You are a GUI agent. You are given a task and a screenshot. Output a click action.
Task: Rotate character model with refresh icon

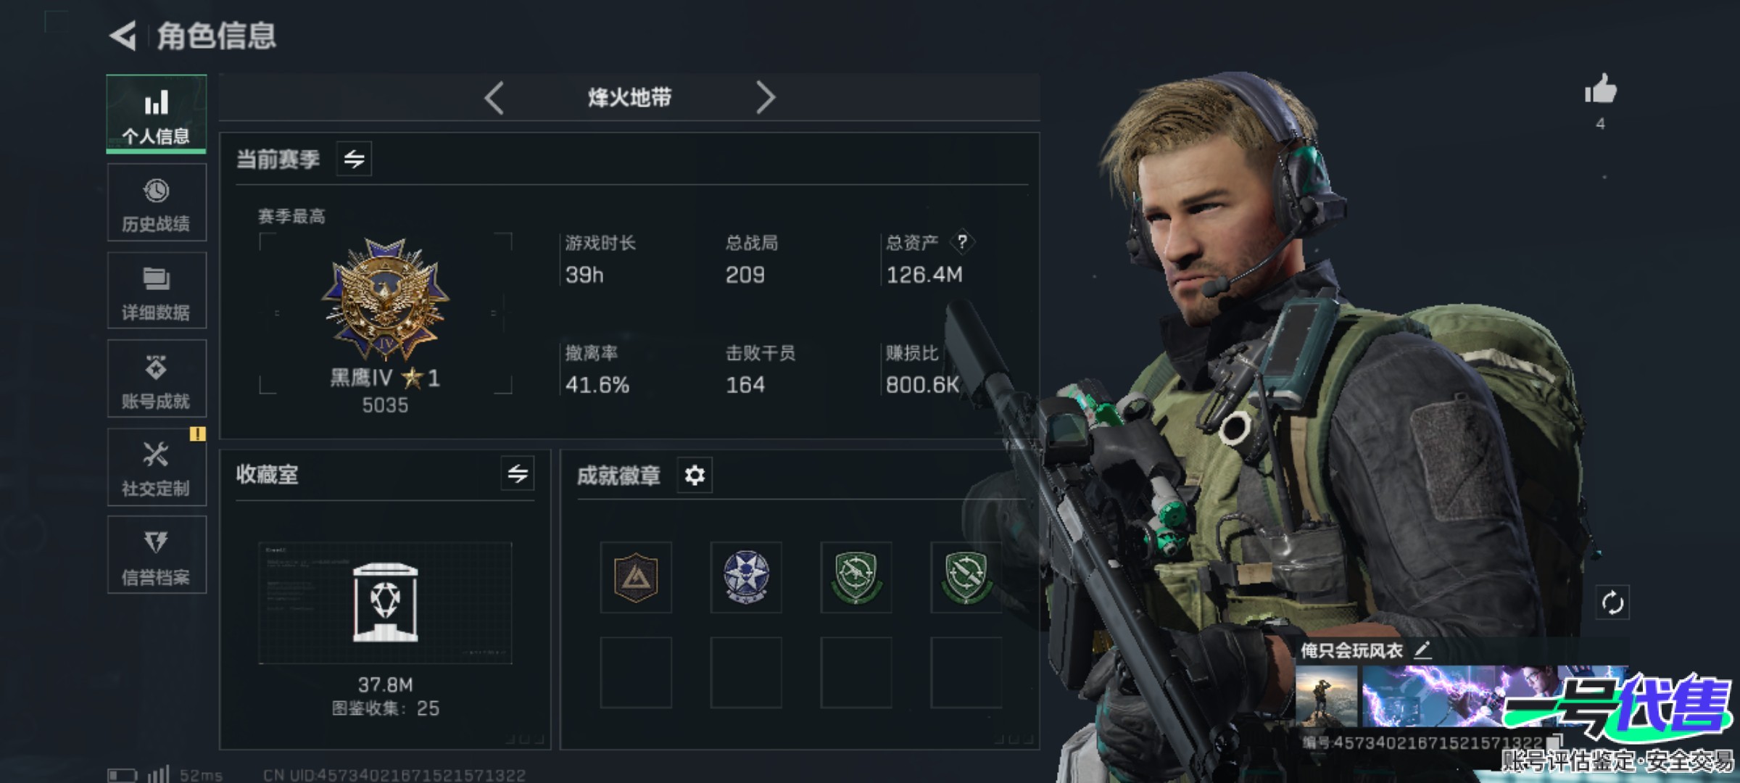pyautogui.click(x=1612, y=602)
